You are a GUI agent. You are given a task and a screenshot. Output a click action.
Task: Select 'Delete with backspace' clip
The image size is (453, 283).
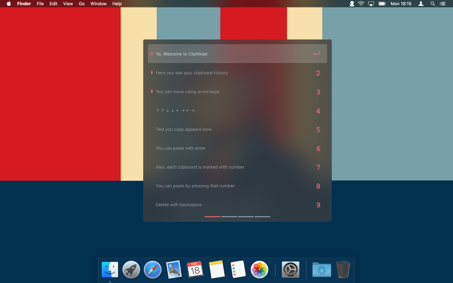237,205
